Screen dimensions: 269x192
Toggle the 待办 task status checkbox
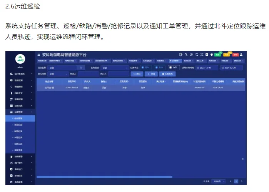(142, 68)
